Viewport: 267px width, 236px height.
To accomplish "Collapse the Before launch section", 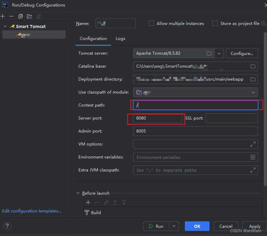I will coord(78,193).
